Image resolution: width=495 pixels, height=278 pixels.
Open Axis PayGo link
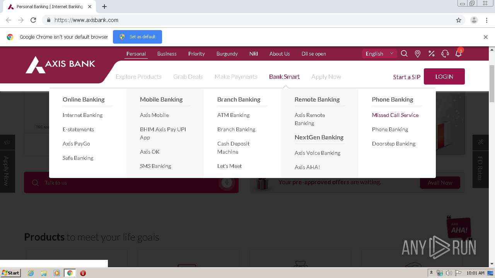coord(76,144)
